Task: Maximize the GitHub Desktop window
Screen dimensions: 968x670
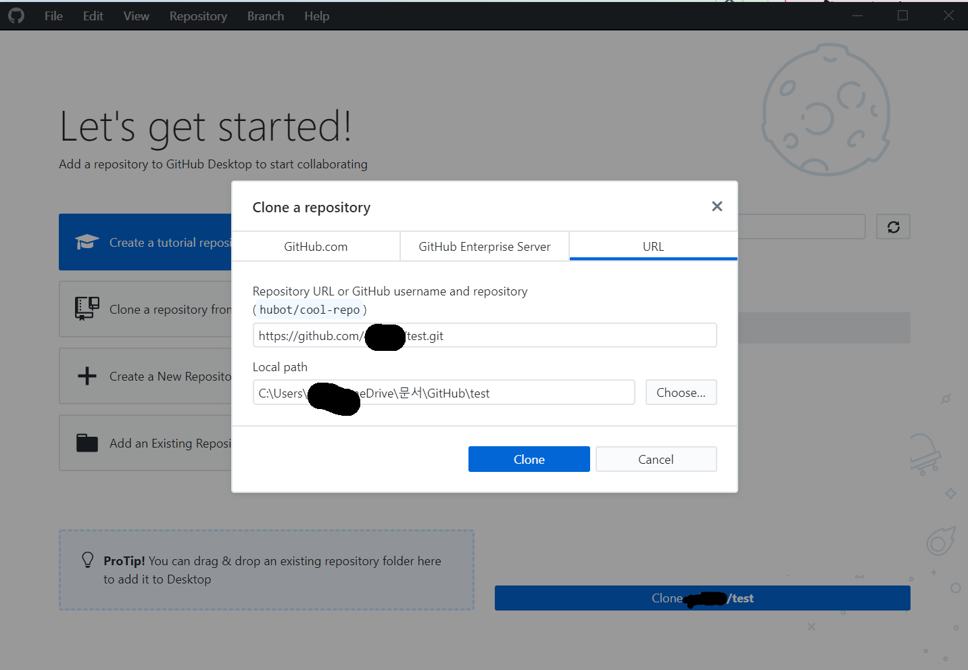Action: point(902,16)
